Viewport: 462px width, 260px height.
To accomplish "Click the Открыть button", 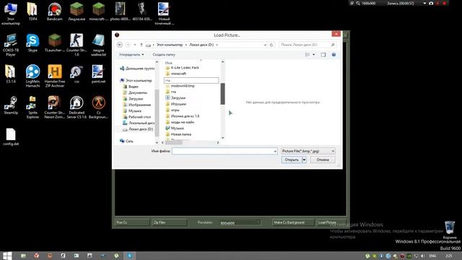I will [x=292, y=160].
